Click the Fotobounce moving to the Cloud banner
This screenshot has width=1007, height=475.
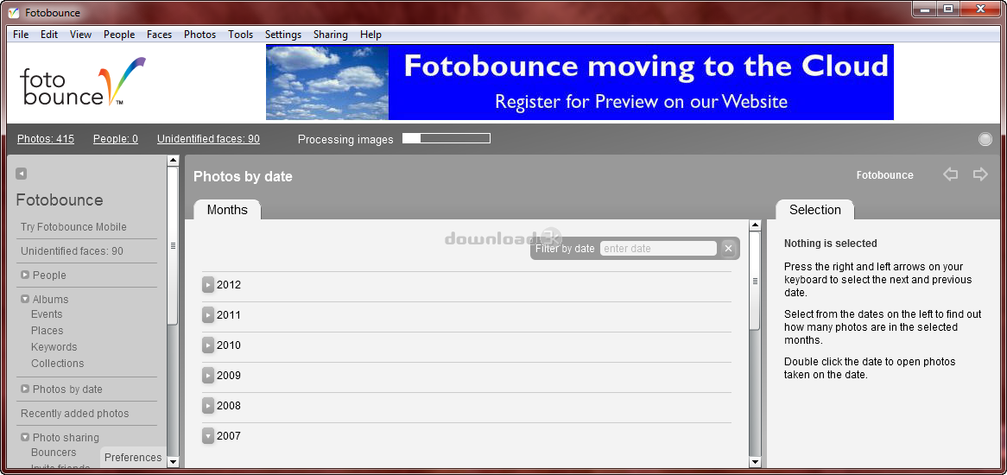tap(579, 82)
